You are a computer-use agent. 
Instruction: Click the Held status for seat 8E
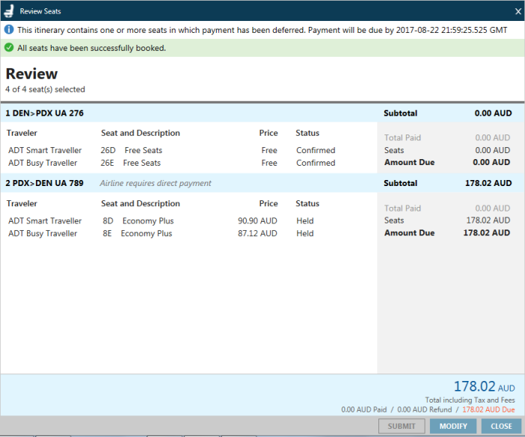coord(304,234)
